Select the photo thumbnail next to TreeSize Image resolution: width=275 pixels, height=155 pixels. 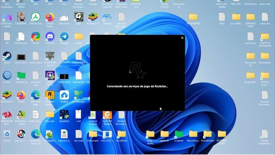[21, 17]
